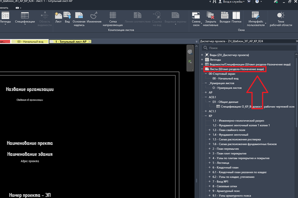Image resolution: width=298 pixels, height=198 pixels.
Task: Open the help question mark icon
Action: point(257,2)
